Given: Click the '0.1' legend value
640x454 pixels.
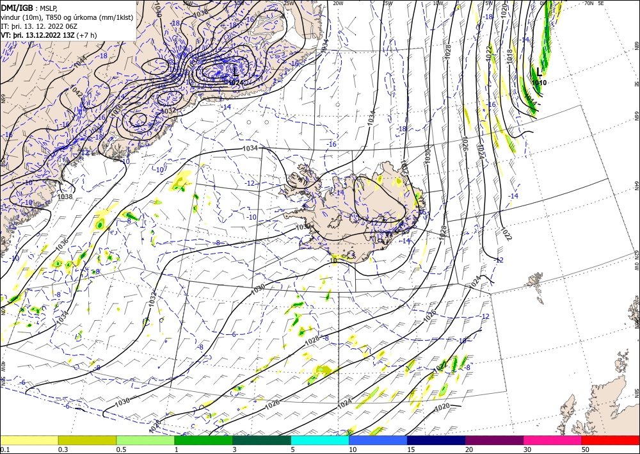Looking at the screenshot, I should point(4,450).
